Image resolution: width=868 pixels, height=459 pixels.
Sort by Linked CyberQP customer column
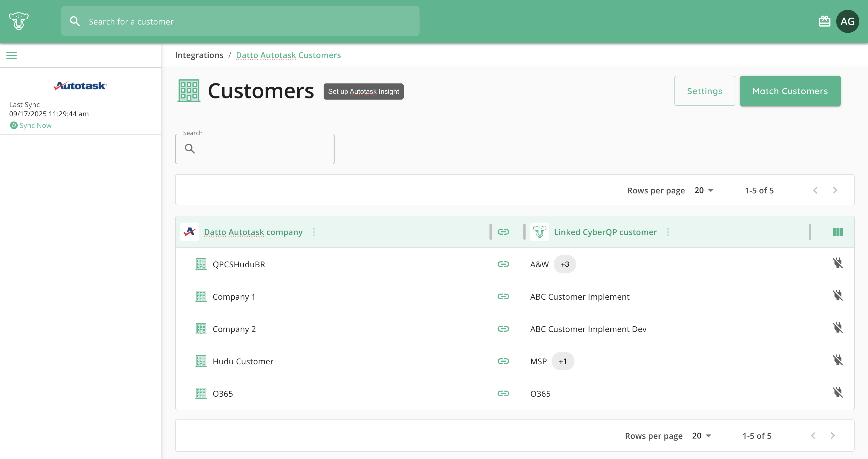click(x=605, y=232)
